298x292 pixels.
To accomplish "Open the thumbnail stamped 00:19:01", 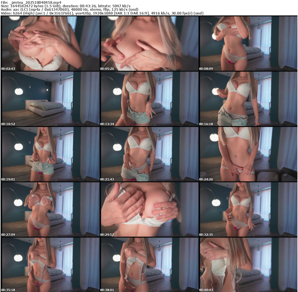I will click(x=50, y=154).
